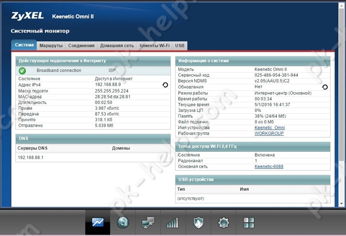Click Интернет-центр (Основной) mode value
This screenshot has height=236, width=346.
[283, 93]
